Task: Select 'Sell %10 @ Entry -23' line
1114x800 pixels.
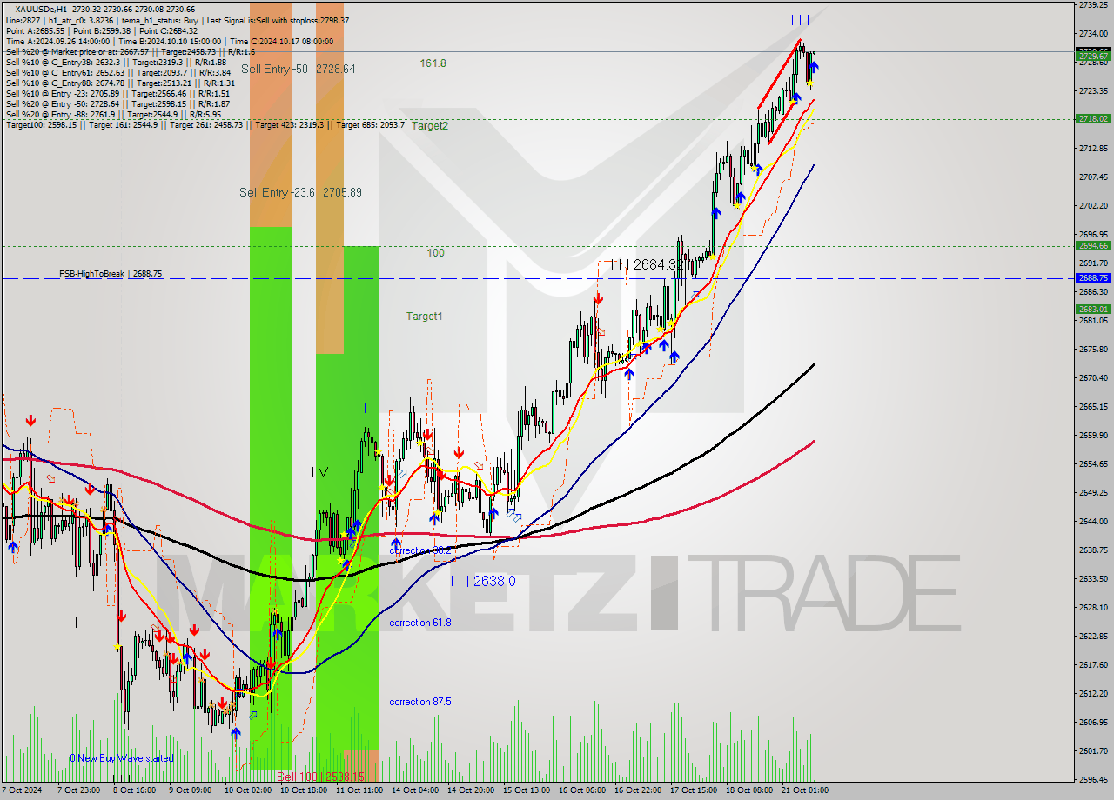Action: coord(117,93)
